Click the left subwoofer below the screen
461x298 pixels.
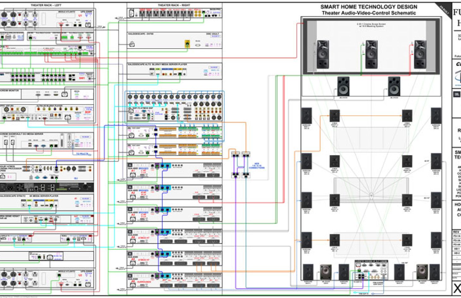coord(343,86)
